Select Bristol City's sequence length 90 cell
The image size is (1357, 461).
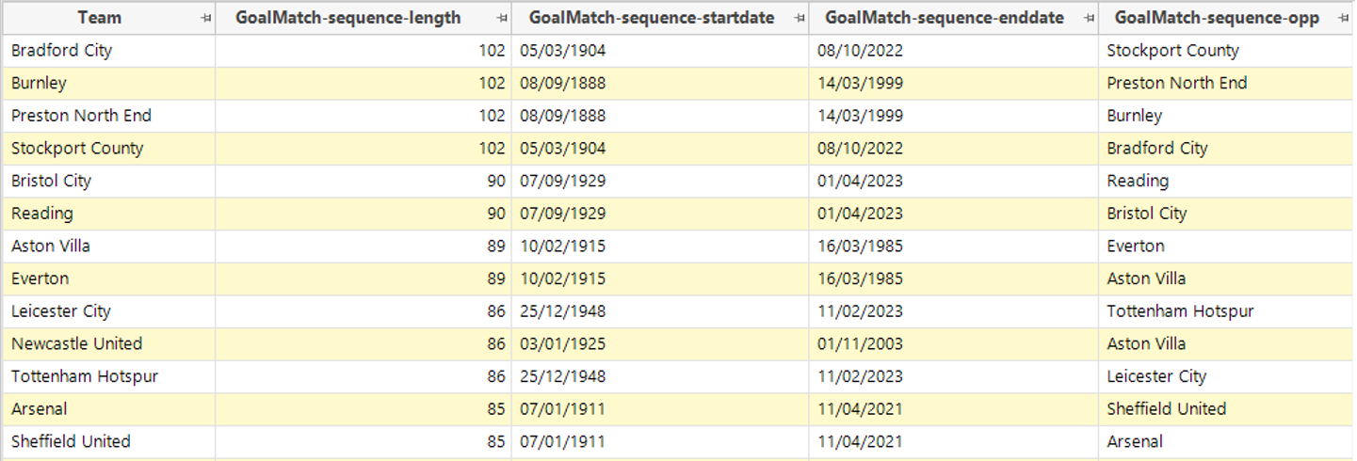coord(495,181)
